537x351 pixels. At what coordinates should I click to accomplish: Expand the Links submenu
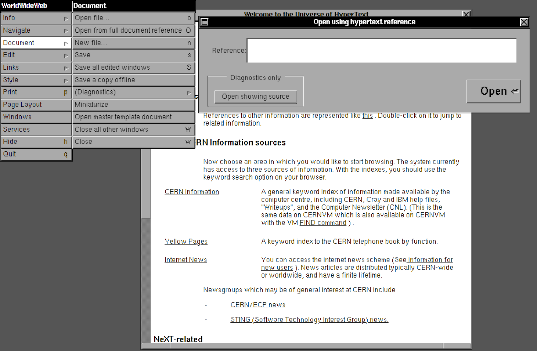pyautogui.click(x=36, y=68)
